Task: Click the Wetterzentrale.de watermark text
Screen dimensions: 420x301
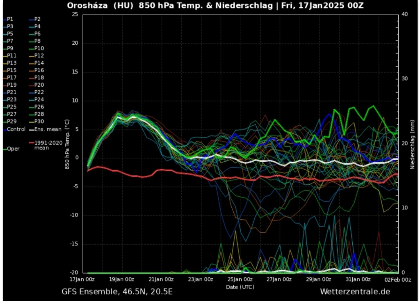Action: 355,292
